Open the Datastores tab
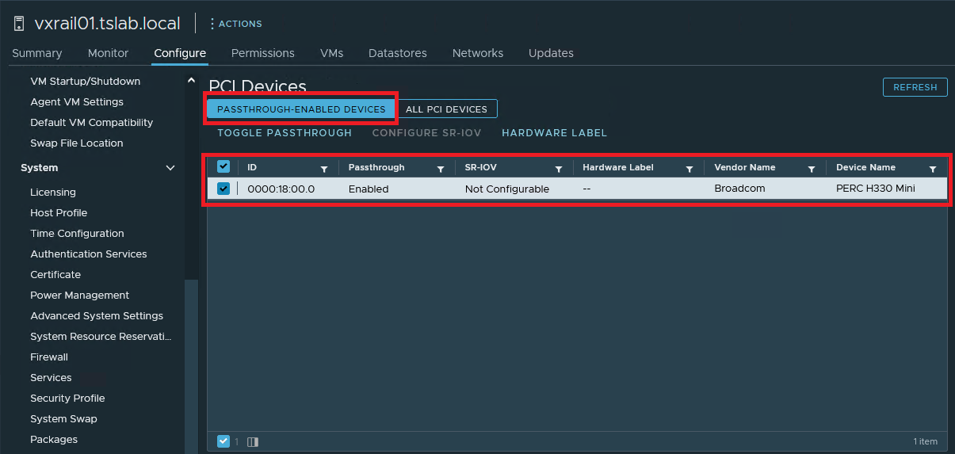The height and width of the screenshot is (454, 955). click(397, 53)
